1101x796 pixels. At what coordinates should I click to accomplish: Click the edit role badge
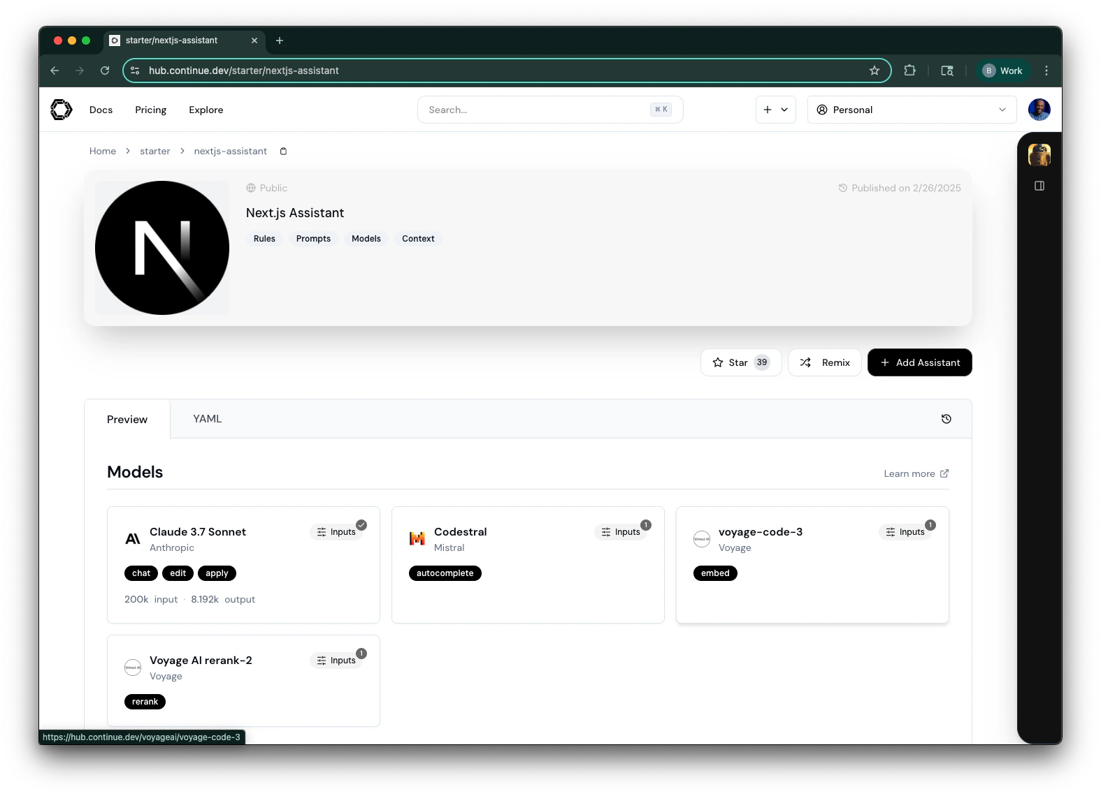coord(178,573)
